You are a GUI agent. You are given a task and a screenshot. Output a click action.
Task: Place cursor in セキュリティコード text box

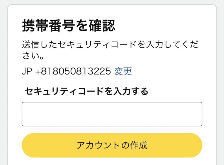(x=112, y=114)
